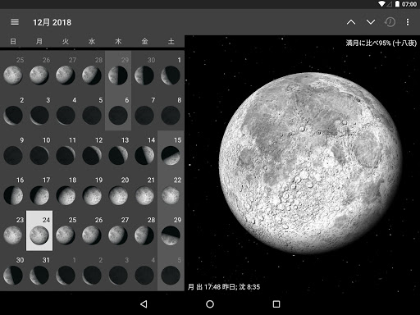Select December 20 moon phase
This screenshot has width=420, height=315.
click(x=118, y=190)
